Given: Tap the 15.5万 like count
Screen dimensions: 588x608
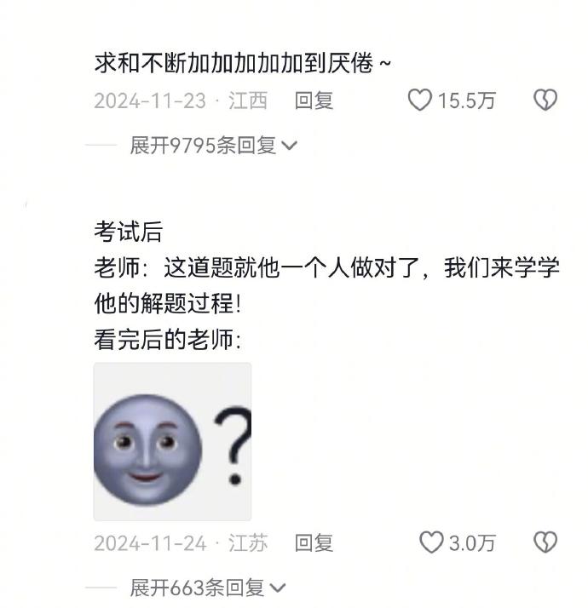Looking at the screenshot, I should click(x=466, y=100).
